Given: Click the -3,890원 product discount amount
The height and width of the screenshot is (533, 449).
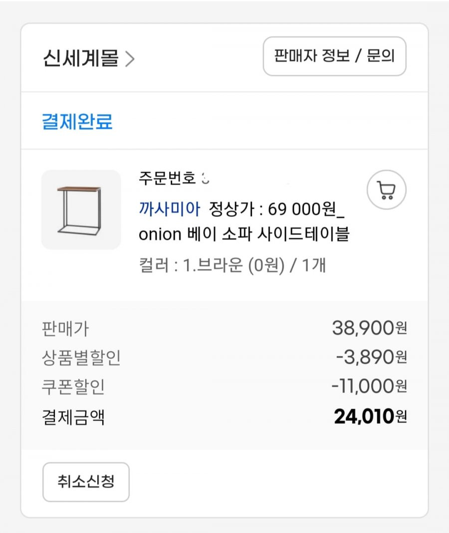Looking at the screenshot, I should pos(372,357).
